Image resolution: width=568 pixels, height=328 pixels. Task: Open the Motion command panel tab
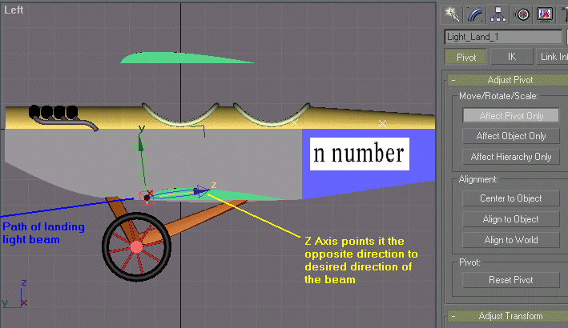[522, 13]
